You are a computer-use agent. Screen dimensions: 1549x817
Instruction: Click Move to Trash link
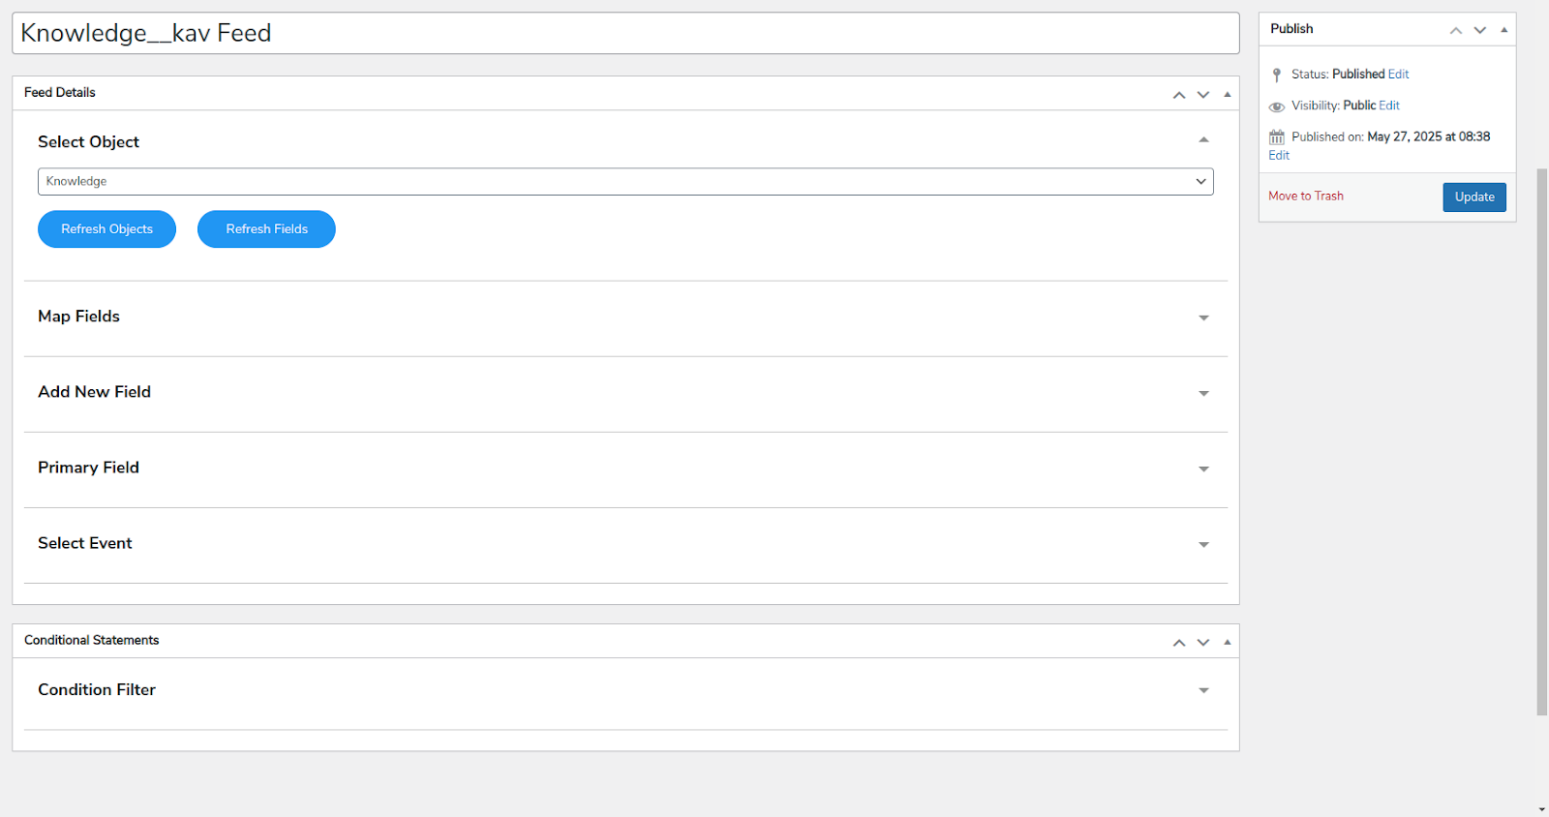pyautogui.click(x=1305, y=197)
